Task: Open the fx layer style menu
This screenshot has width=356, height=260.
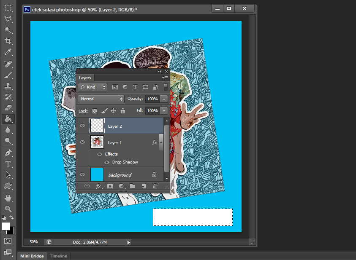Action: (99, 186)
